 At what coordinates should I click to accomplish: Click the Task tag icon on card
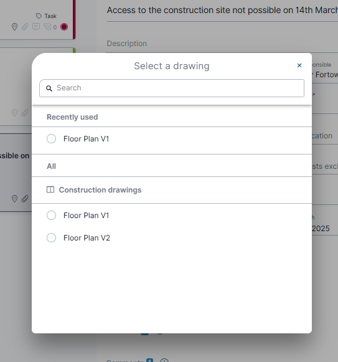point(39,16)
